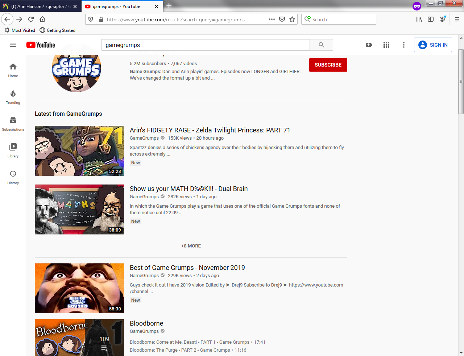Click the scrollbar down arrow
Image resolution: width=464 pixels, height=356 pixels.
coord(461,353)
